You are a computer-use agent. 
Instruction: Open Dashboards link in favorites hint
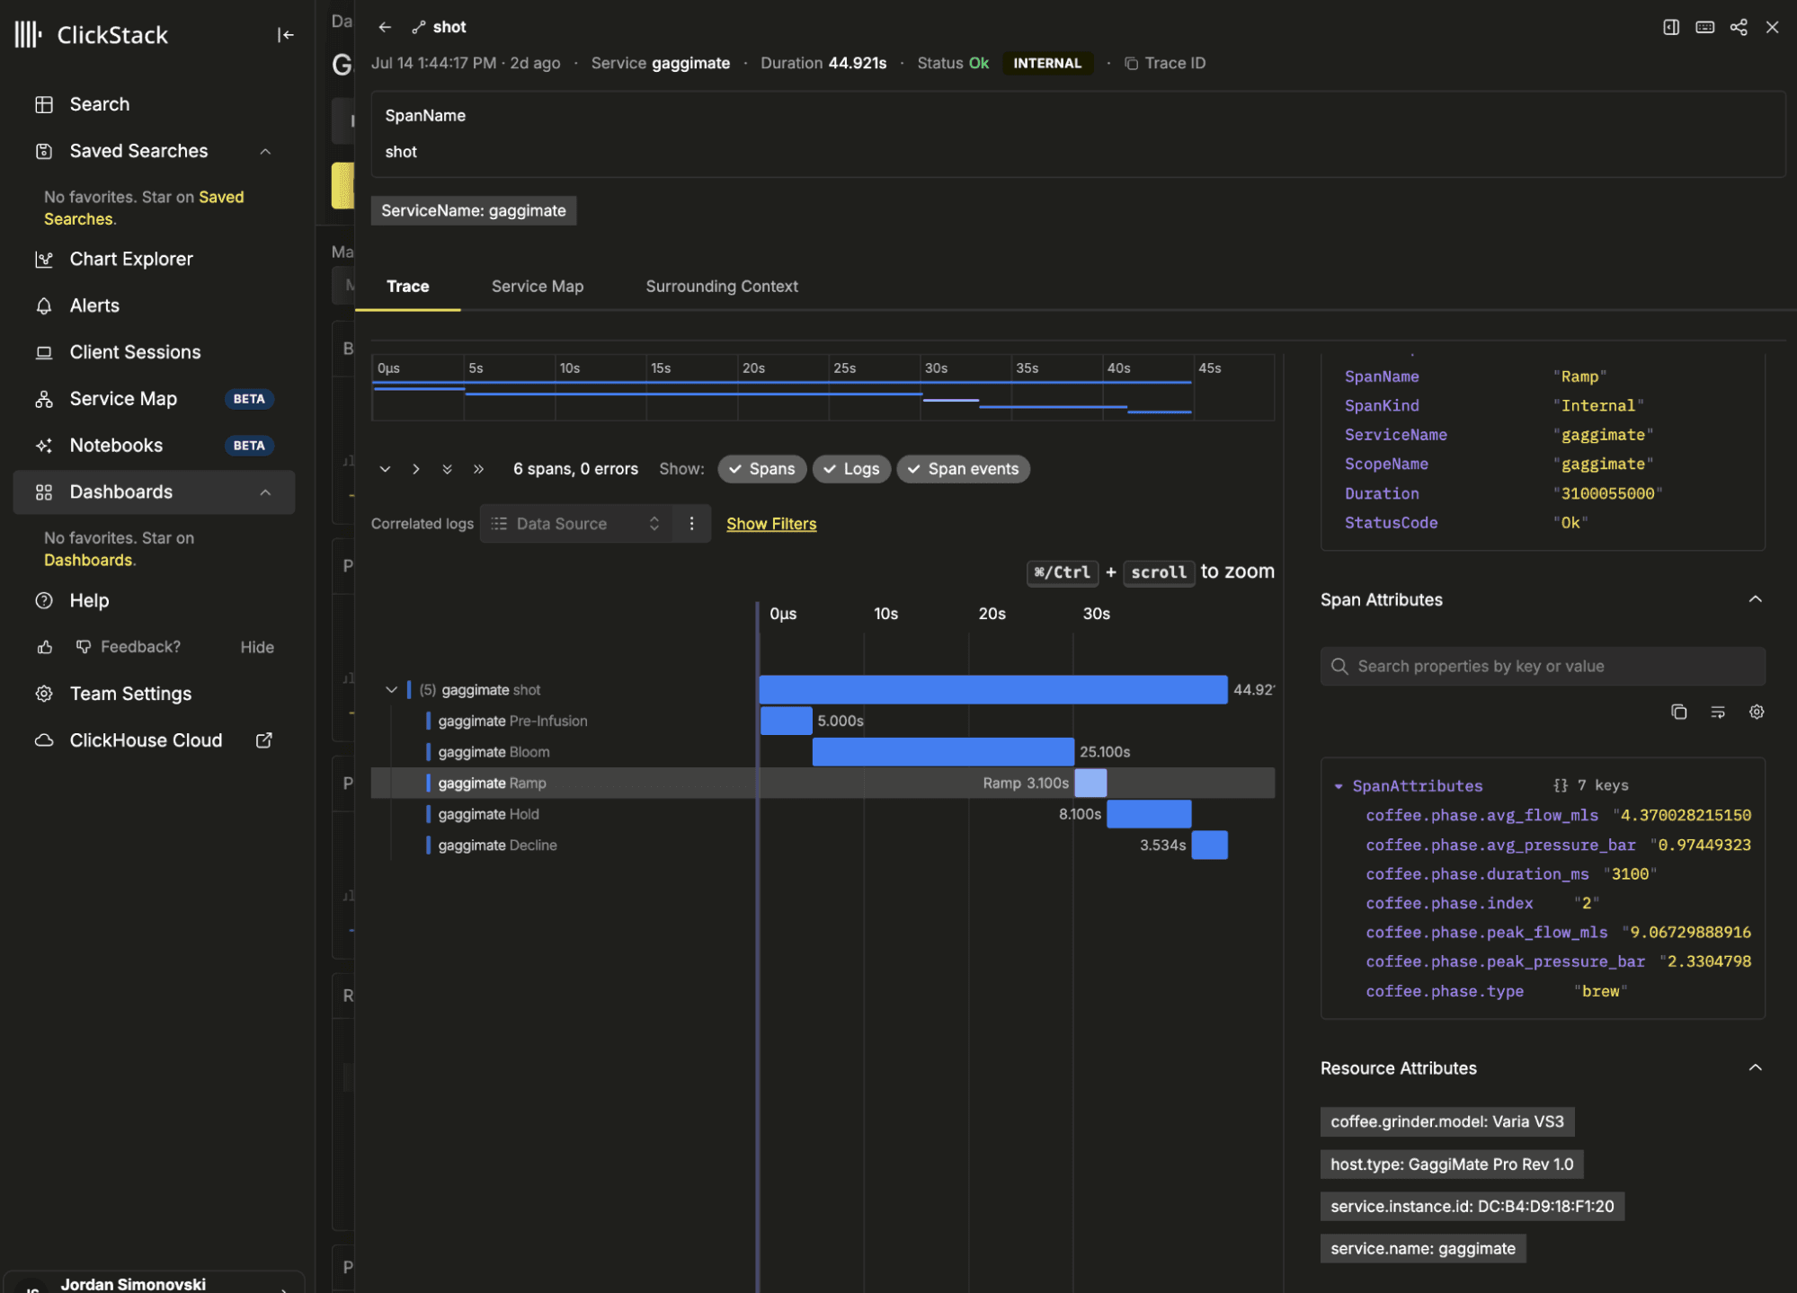tap(88, 560)
